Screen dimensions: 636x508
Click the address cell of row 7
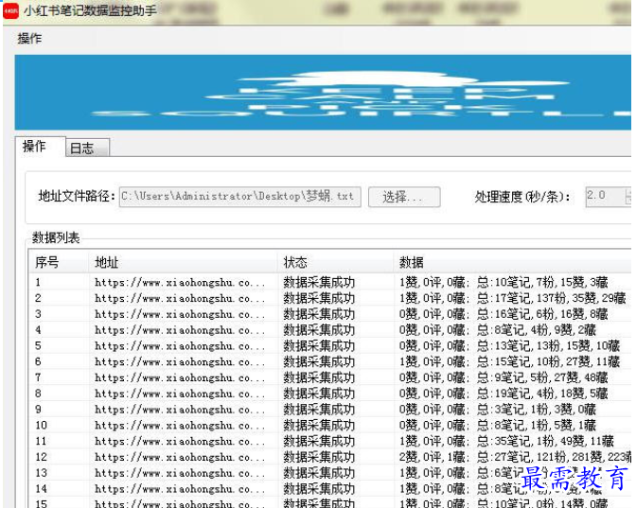pyautogui.click(x=180, y=377)
